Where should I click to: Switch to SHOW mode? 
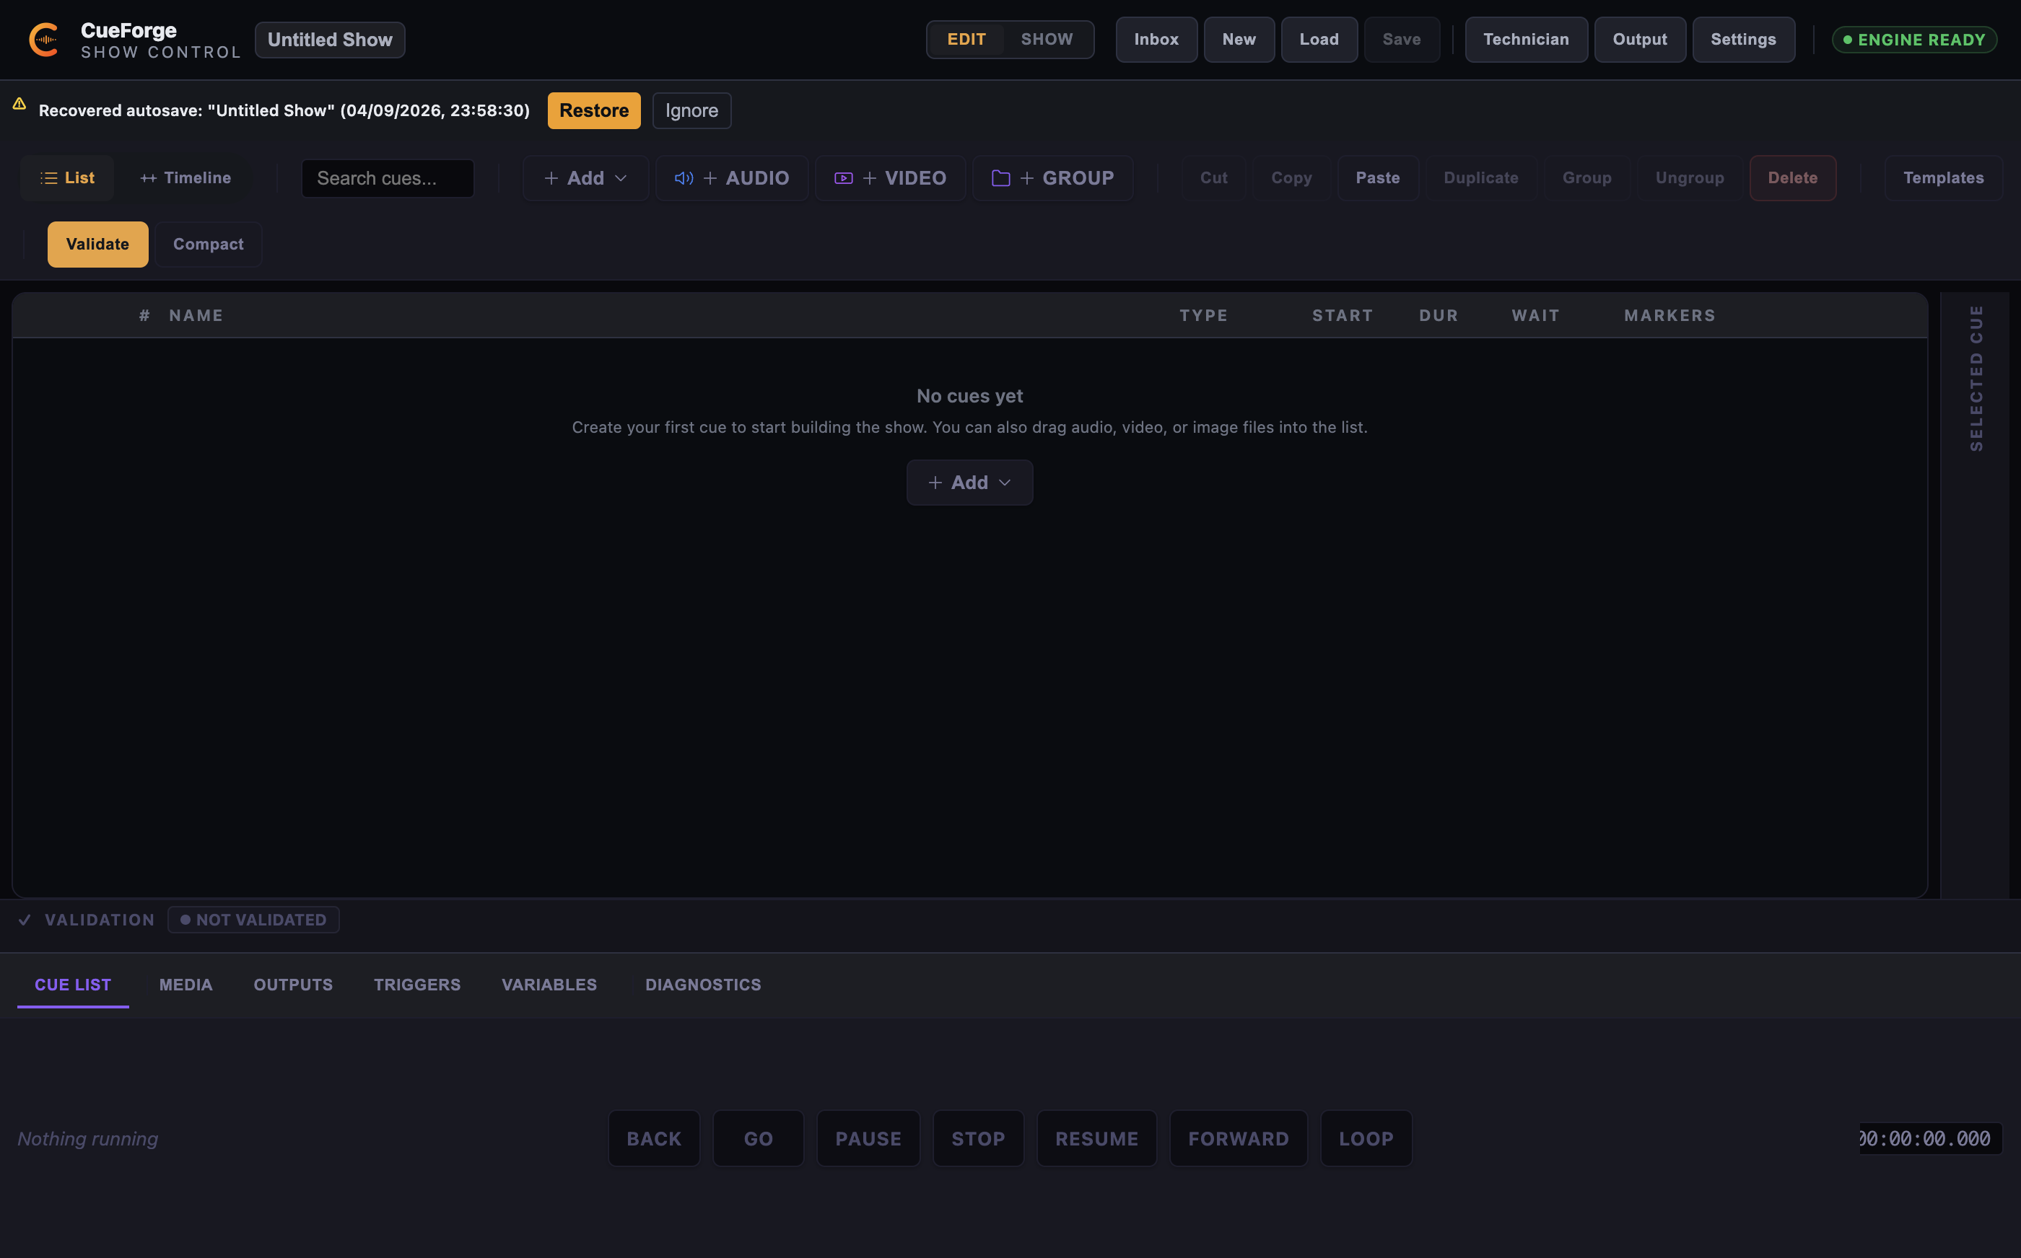coord(1047,39)
